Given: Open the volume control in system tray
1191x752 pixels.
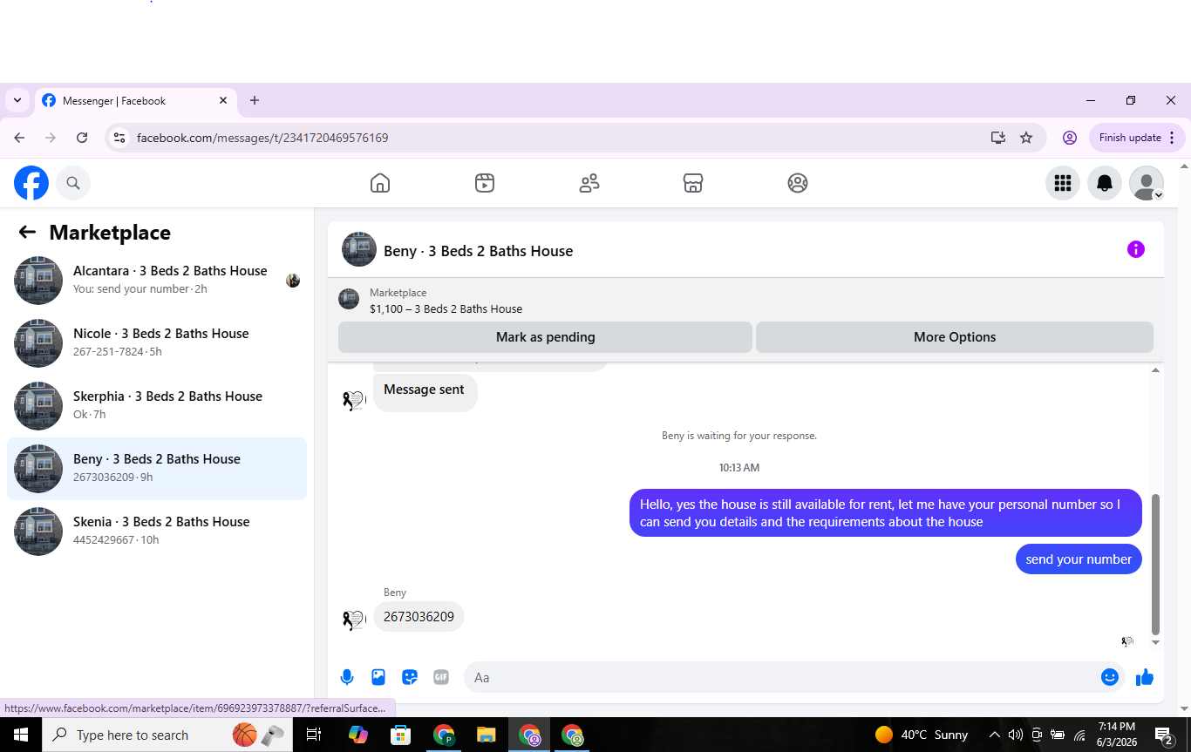Looking at the screenshot, I should (x=1015, y=735).
